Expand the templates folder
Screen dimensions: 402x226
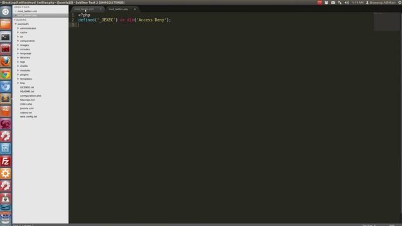18,78
